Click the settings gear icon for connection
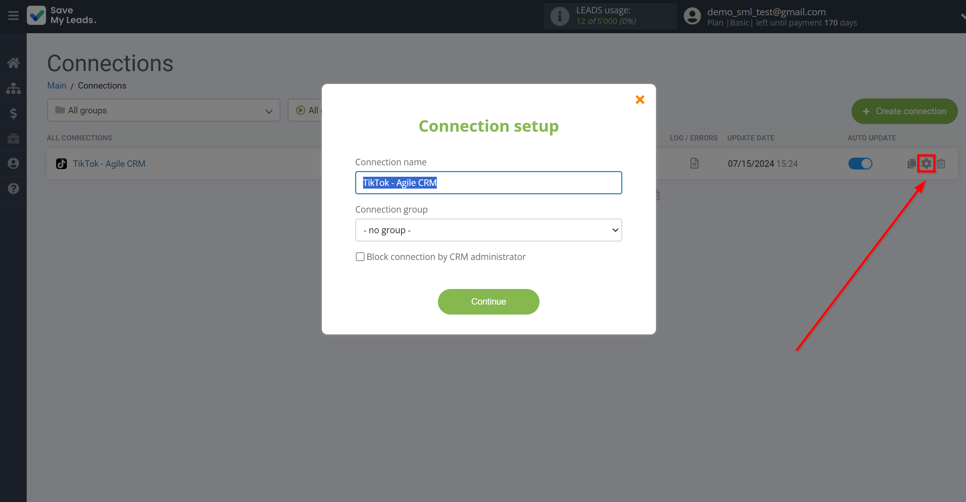966x502 pixels. (x=926, y=163)
